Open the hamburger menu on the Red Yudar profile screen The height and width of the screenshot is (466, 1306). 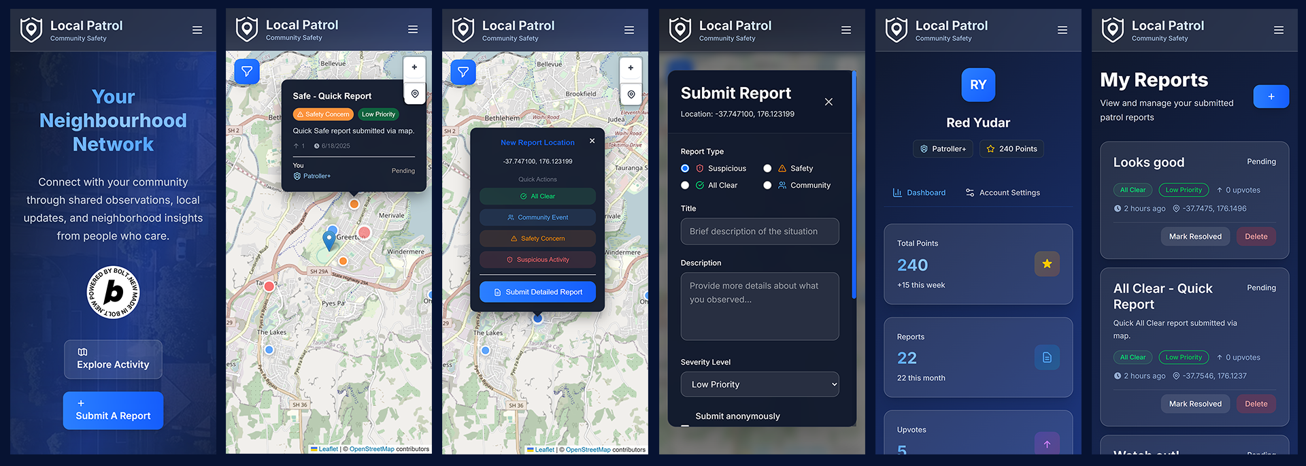click(x=1062, y=30)
